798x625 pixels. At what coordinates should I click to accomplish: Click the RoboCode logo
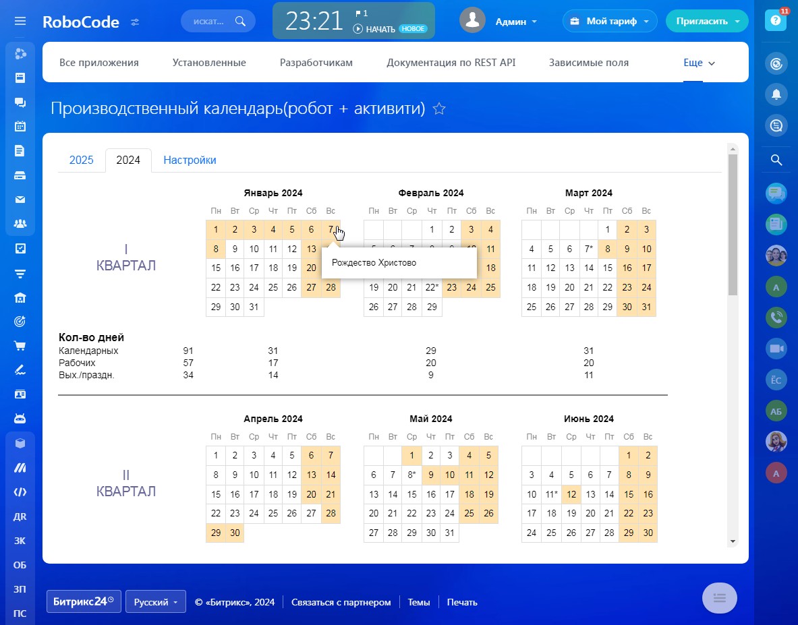tap(81, 22)
